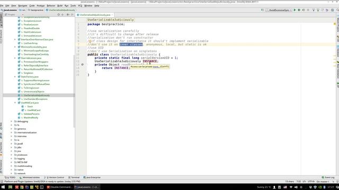
Task: Open Double Commander taskbar item
Action: click(x=60, y=187)
